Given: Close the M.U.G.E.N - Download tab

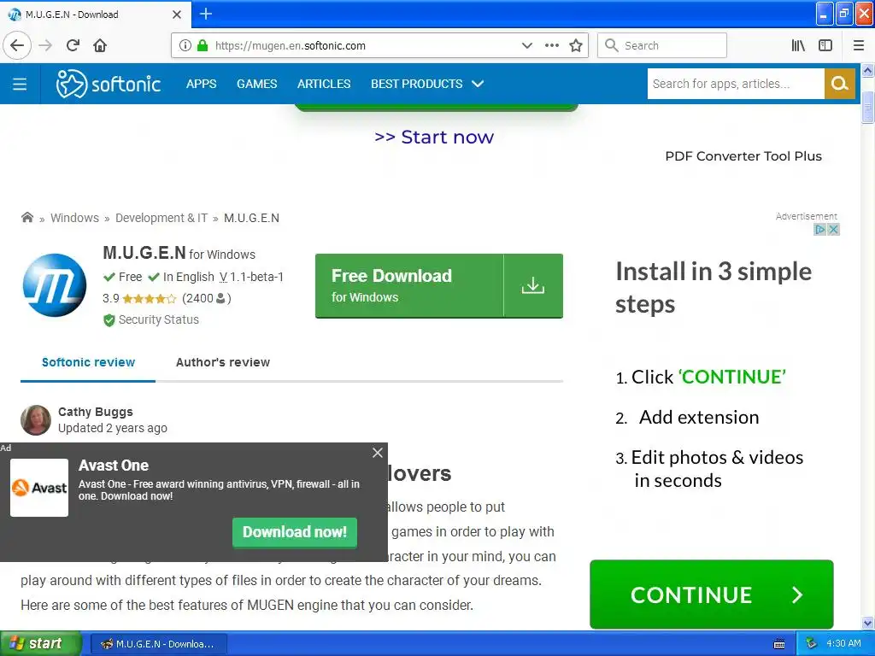Looking at the screenshot, I should [x=177, y=15].
